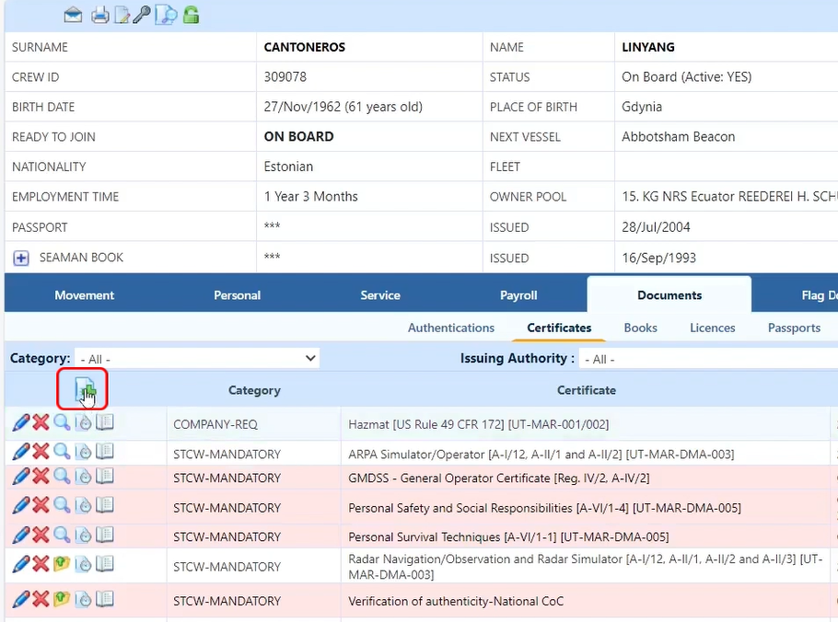Open book icon on Verification of authenticity row
The width and height of the screenshot is (838, 622).
tap(105, 599)
